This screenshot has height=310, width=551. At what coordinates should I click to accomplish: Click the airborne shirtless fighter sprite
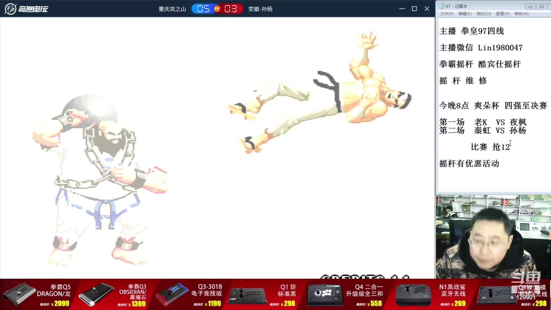pyautogui.click(x=320, y=92)
